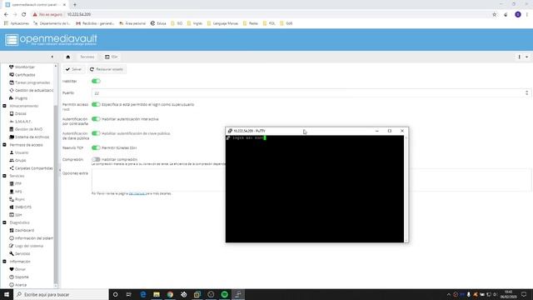The width and height of the screenshot is (533, 300).
Task: Click the Salvar button
Action: pos(74,69)
